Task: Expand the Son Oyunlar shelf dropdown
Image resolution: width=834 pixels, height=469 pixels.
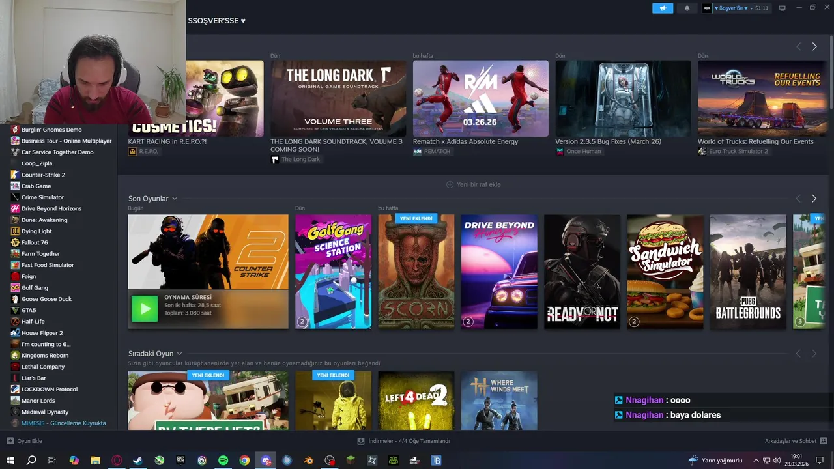Action: 175,199
